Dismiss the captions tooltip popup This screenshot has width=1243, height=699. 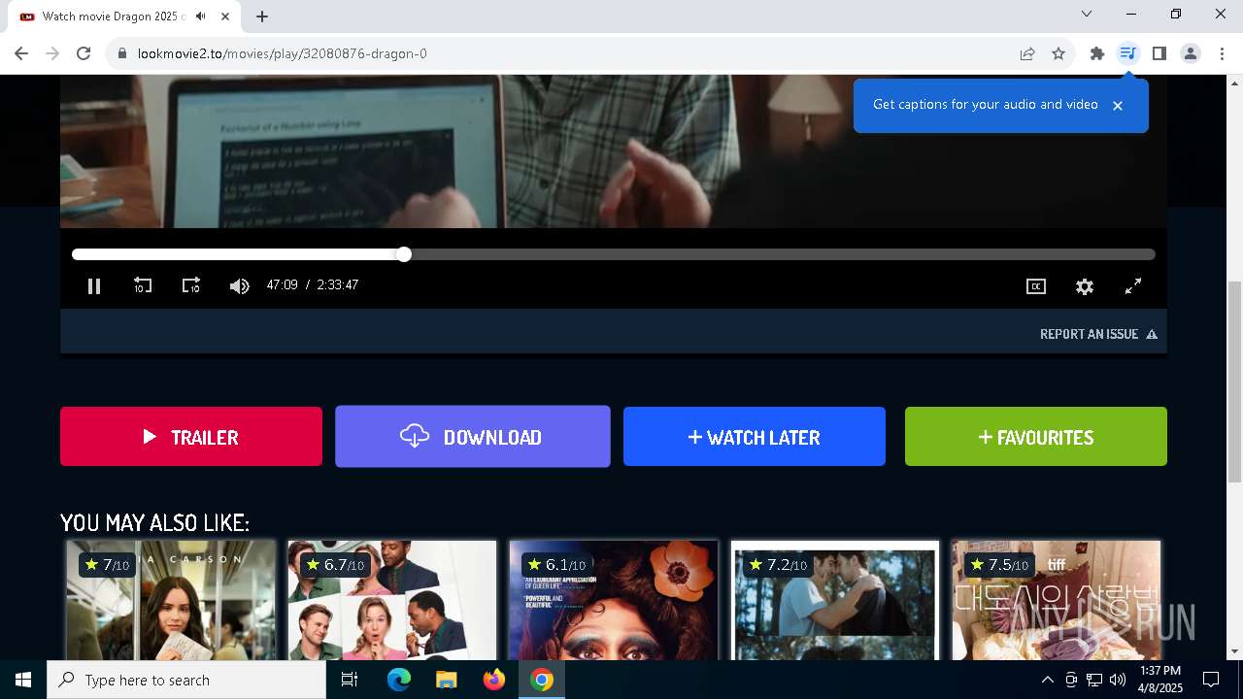tap(1118, 106)
